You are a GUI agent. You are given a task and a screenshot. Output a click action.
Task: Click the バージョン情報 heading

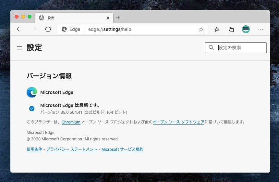point(49,76)
